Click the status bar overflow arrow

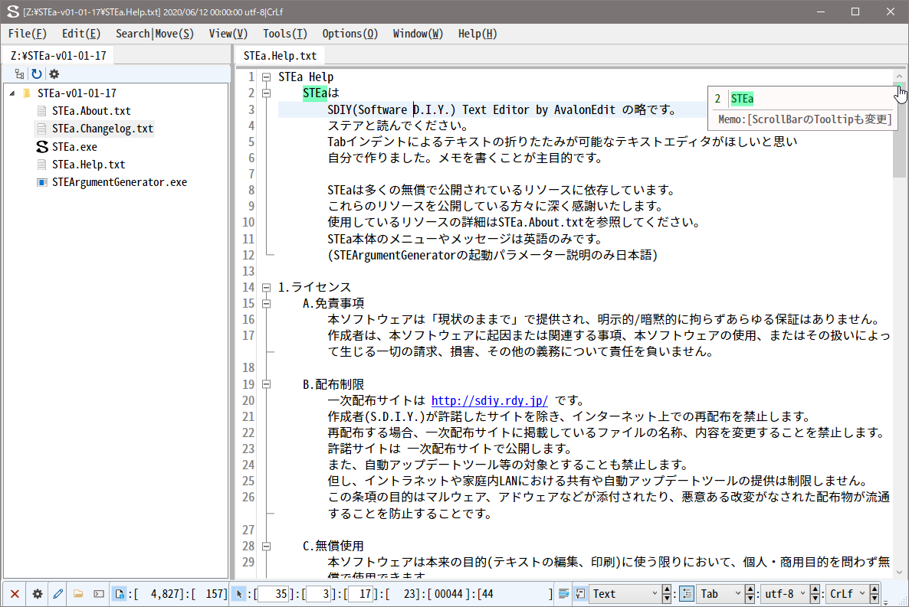point(885,603)
